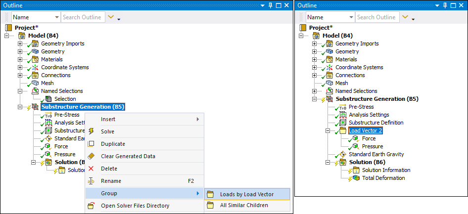Image resolution: width=468 pixels, height=214 pixels.
Task: Choose Delete from context menu
Action: coord(144,169)
